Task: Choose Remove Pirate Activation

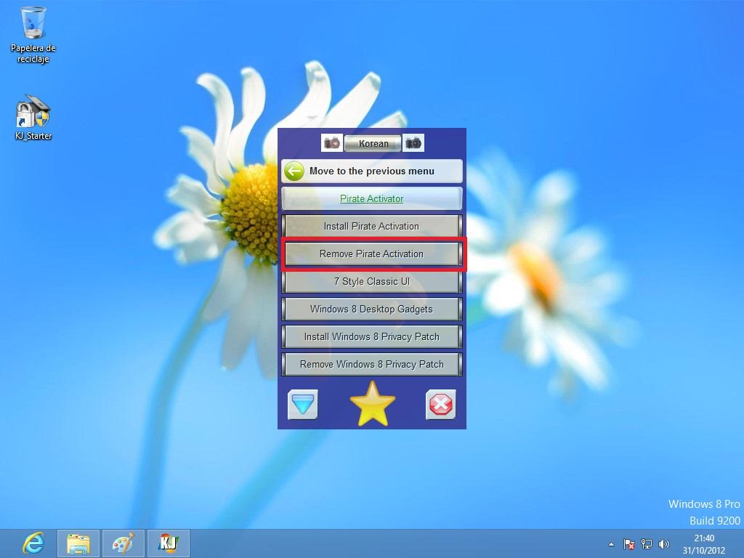Action: (371, 254)
